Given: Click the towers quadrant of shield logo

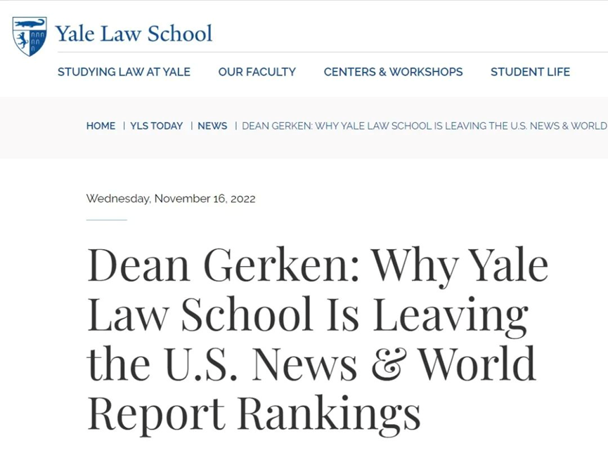Looking at the screenshot, I should click(37, 41).
